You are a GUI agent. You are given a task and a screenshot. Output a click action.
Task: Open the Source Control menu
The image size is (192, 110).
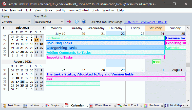[79, 10]
